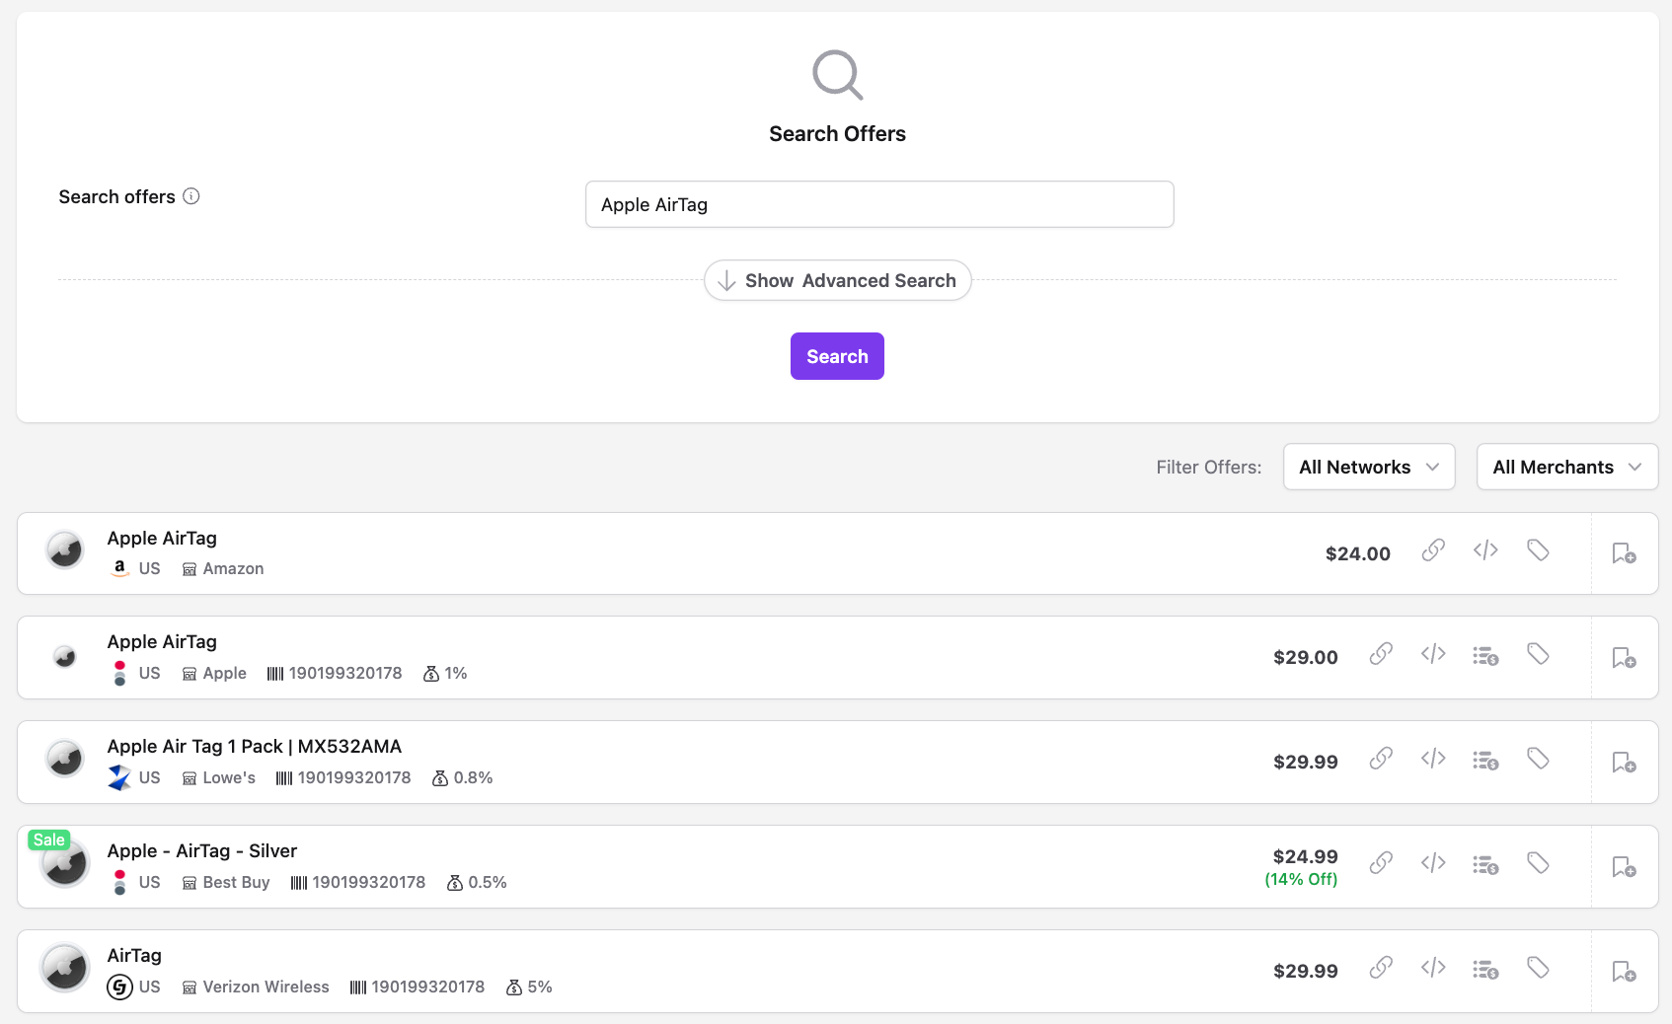Open embed code icon for Best Buy offer
Screen dimensions: 1672x1024
tap(1433, 863)
